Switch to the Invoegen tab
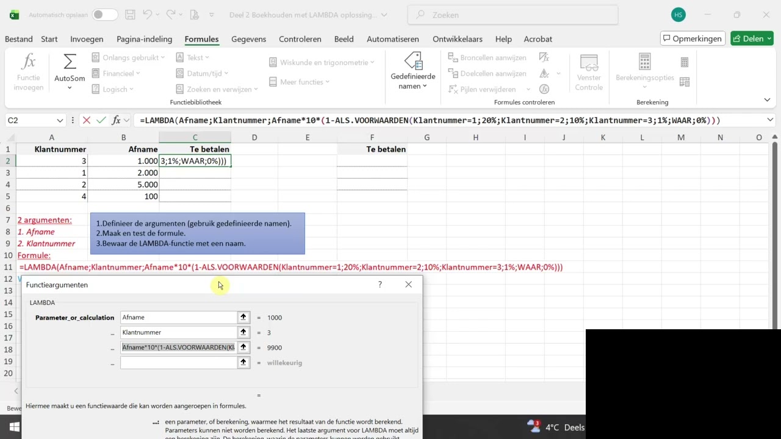781x439 pixels. coord(87,39)
